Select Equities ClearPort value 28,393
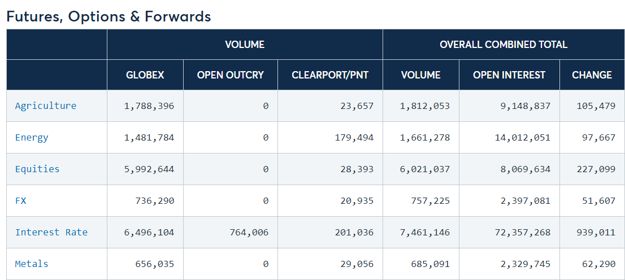 point(357,169)
